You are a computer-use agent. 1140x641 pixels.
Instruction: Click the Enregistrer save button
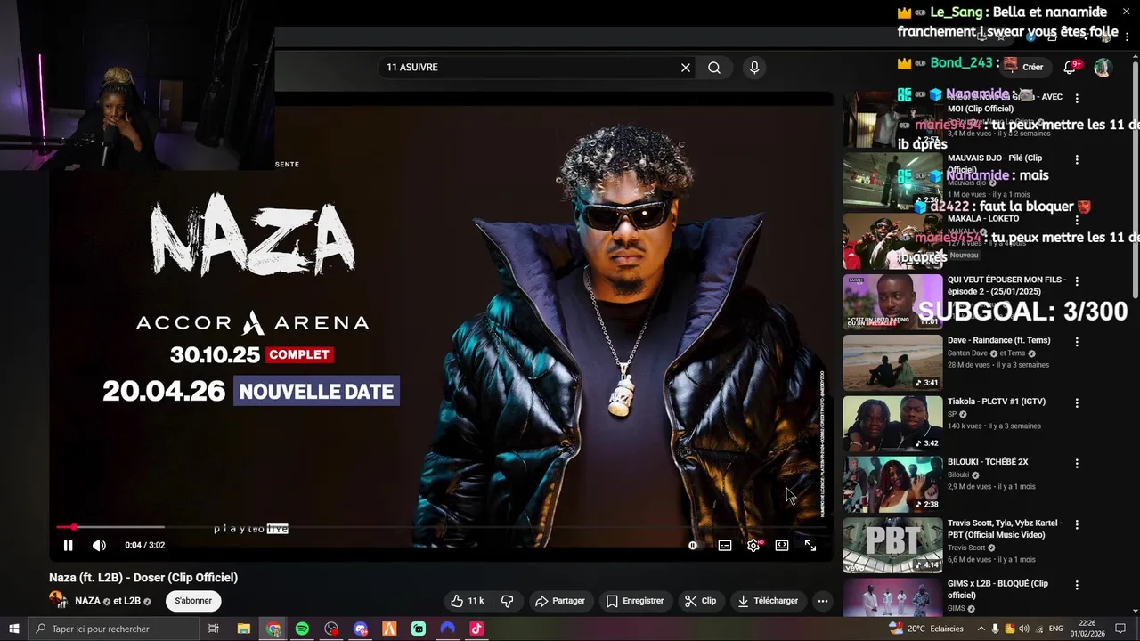(x=635, y=601)
